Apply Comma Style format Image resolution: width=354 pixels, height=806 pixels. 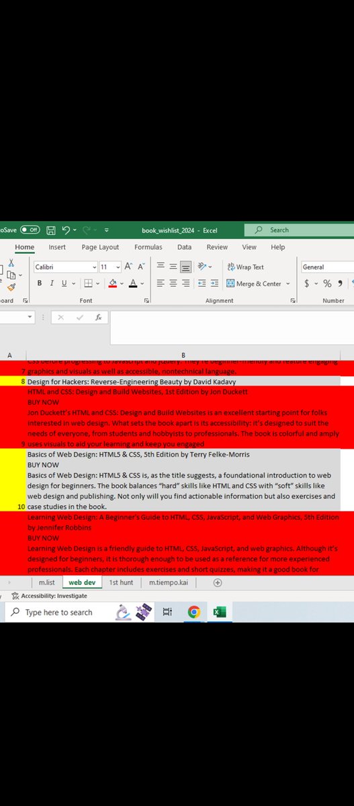click(x=340, y=283)
